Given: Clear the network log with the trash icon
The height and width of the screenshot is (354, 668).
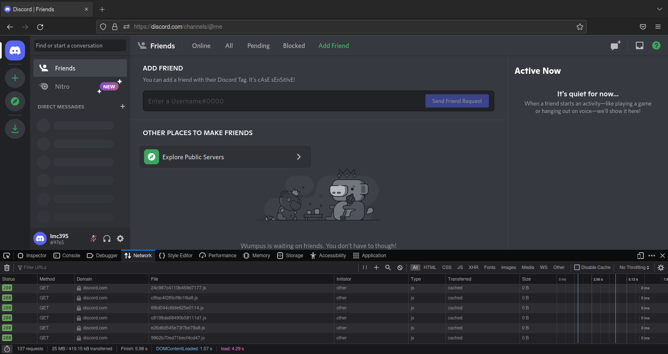Looking at the screenshot, I should [7, 267].
